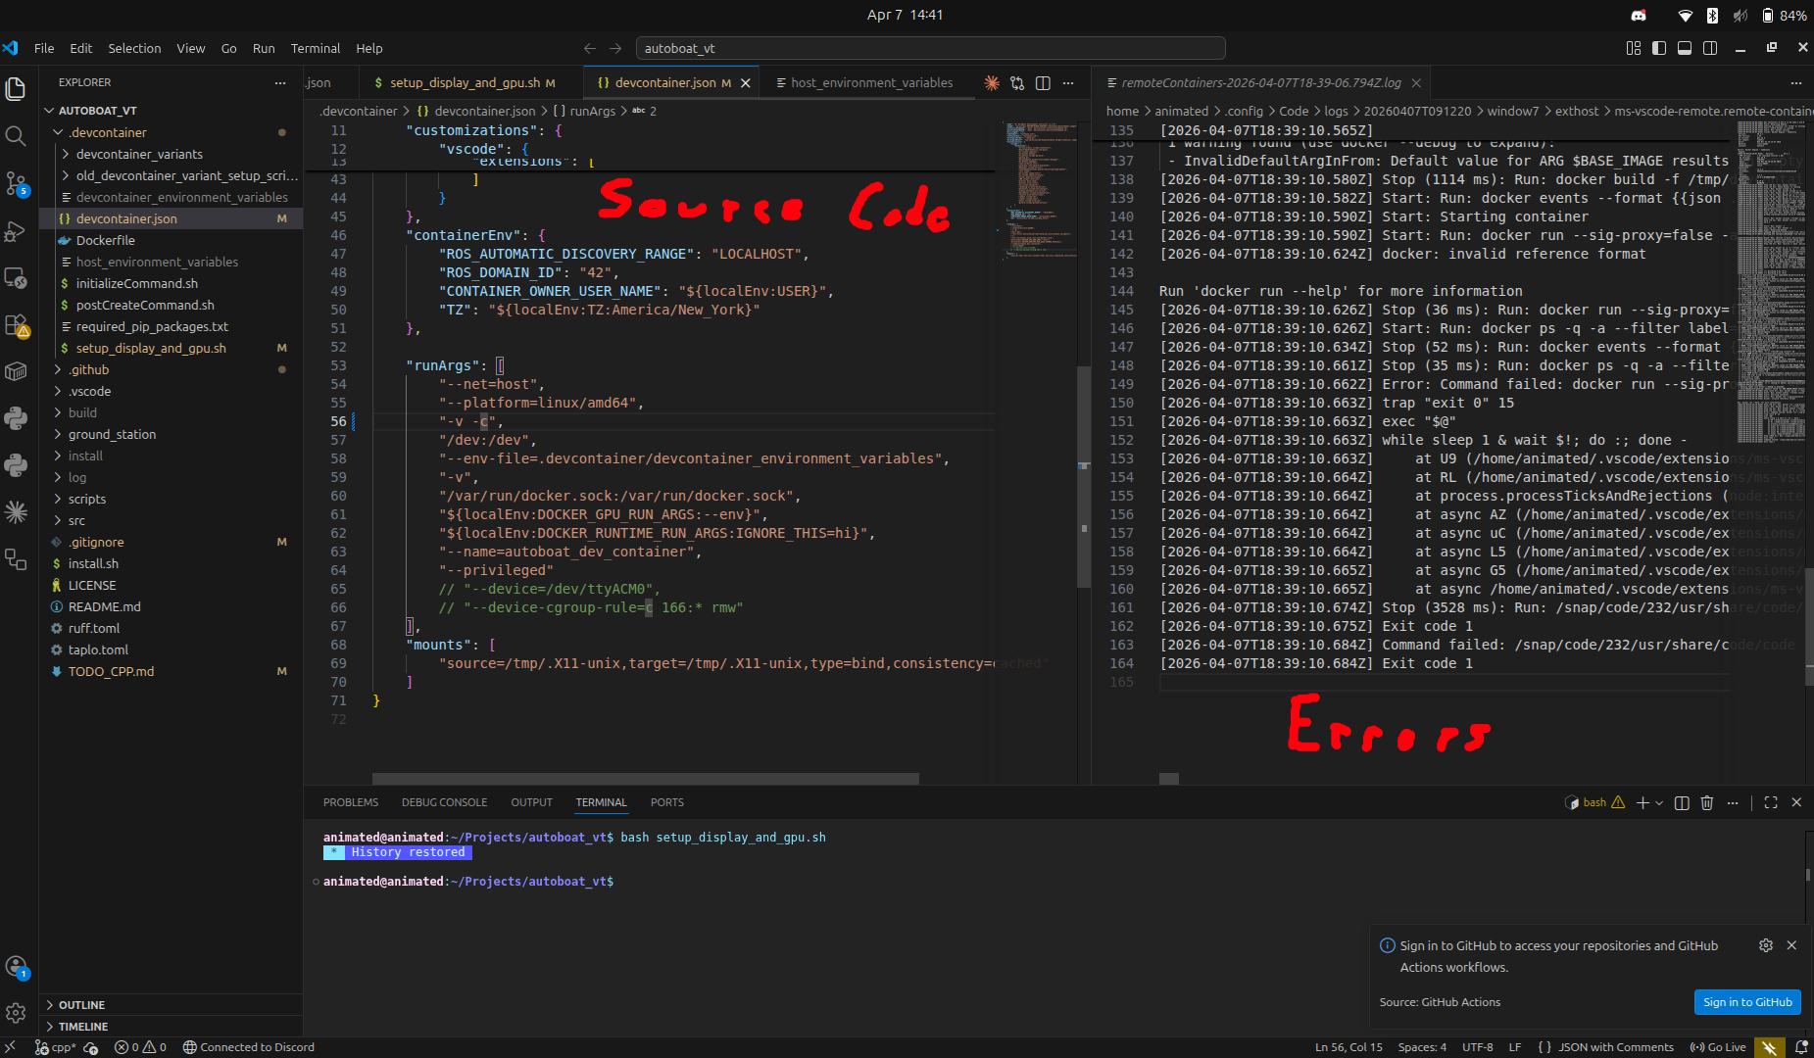Open the Run and Debug view
The image size is (1814, 1058).
(16, 232)
